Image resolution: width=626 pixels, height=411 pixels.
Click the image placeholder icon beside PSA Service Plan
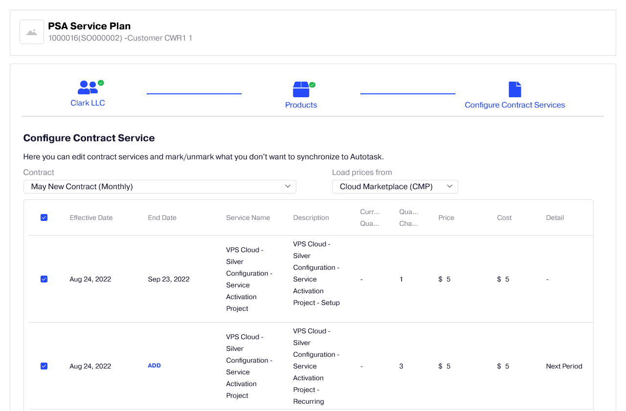tap(31, 31)
